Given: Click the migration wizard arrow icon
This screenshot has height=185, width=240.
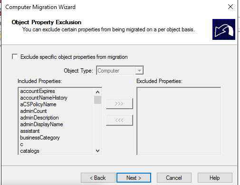Looking at the screenshot, I should 224,29.
